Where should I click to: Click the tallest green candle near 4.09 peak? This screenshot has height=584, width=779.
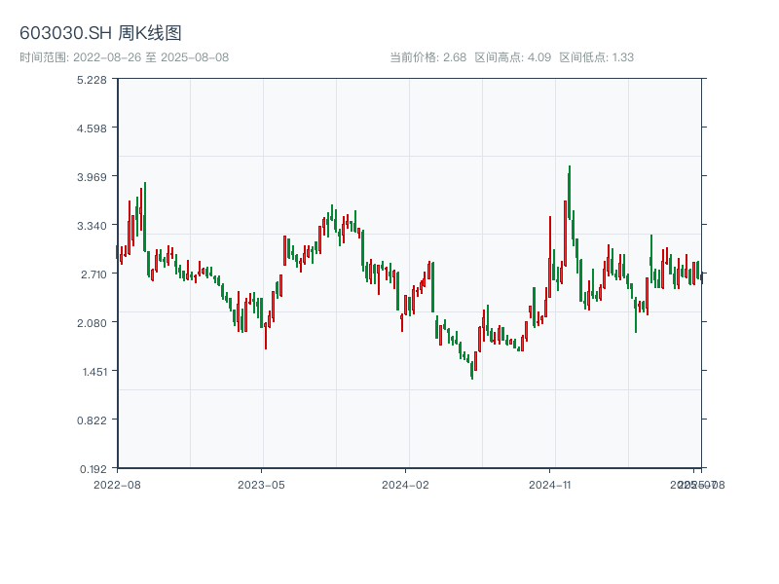click(570, 193)
